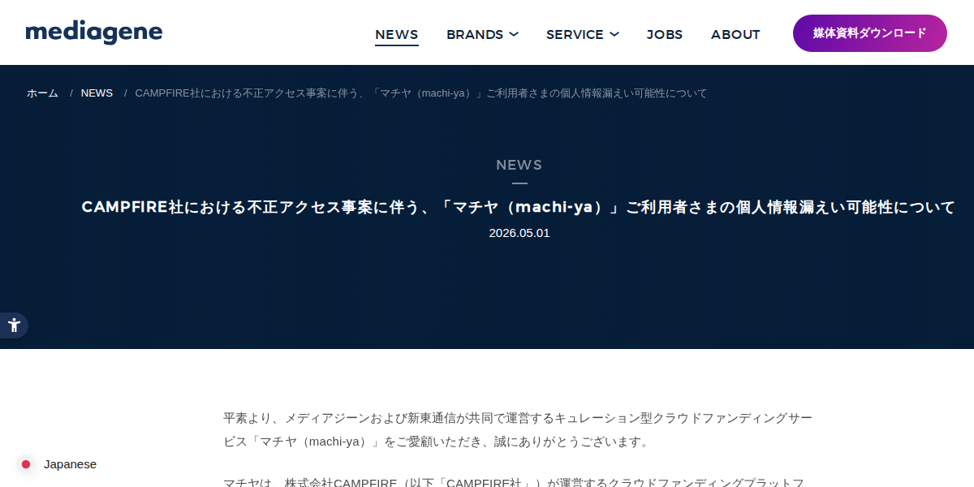Click the NEWS heading above the headline
This screenshot has width=974, height=487.
tap(519, 165)
